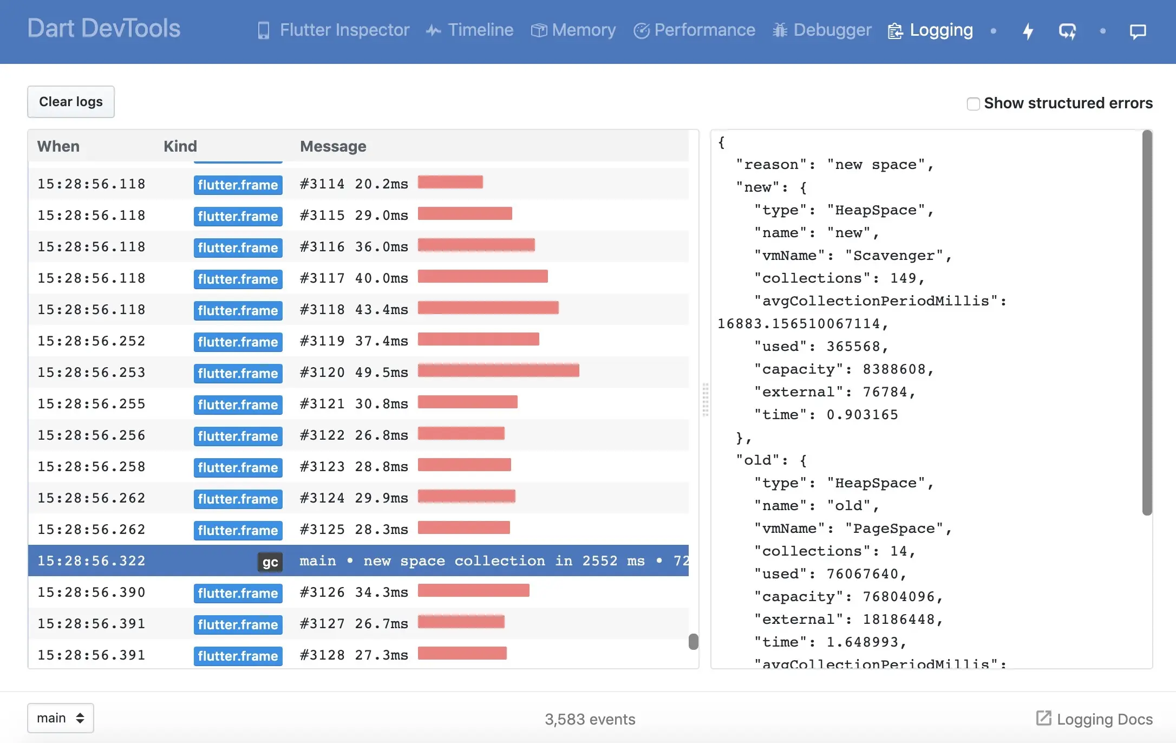
Task: Click the Performance gauge icon
Action: pyautogui.click(x=641, y=31)
